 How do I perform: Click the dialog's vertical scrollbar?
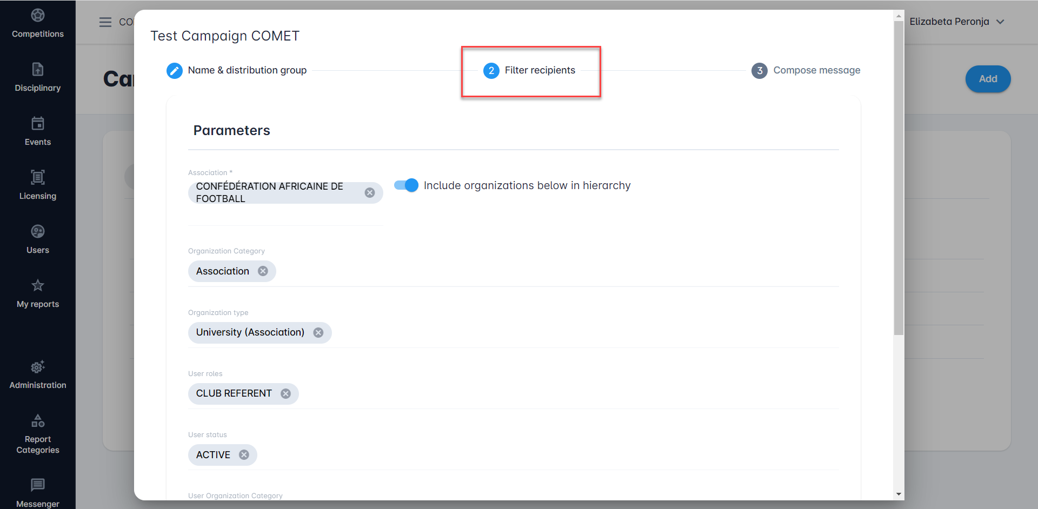point(899,178)
